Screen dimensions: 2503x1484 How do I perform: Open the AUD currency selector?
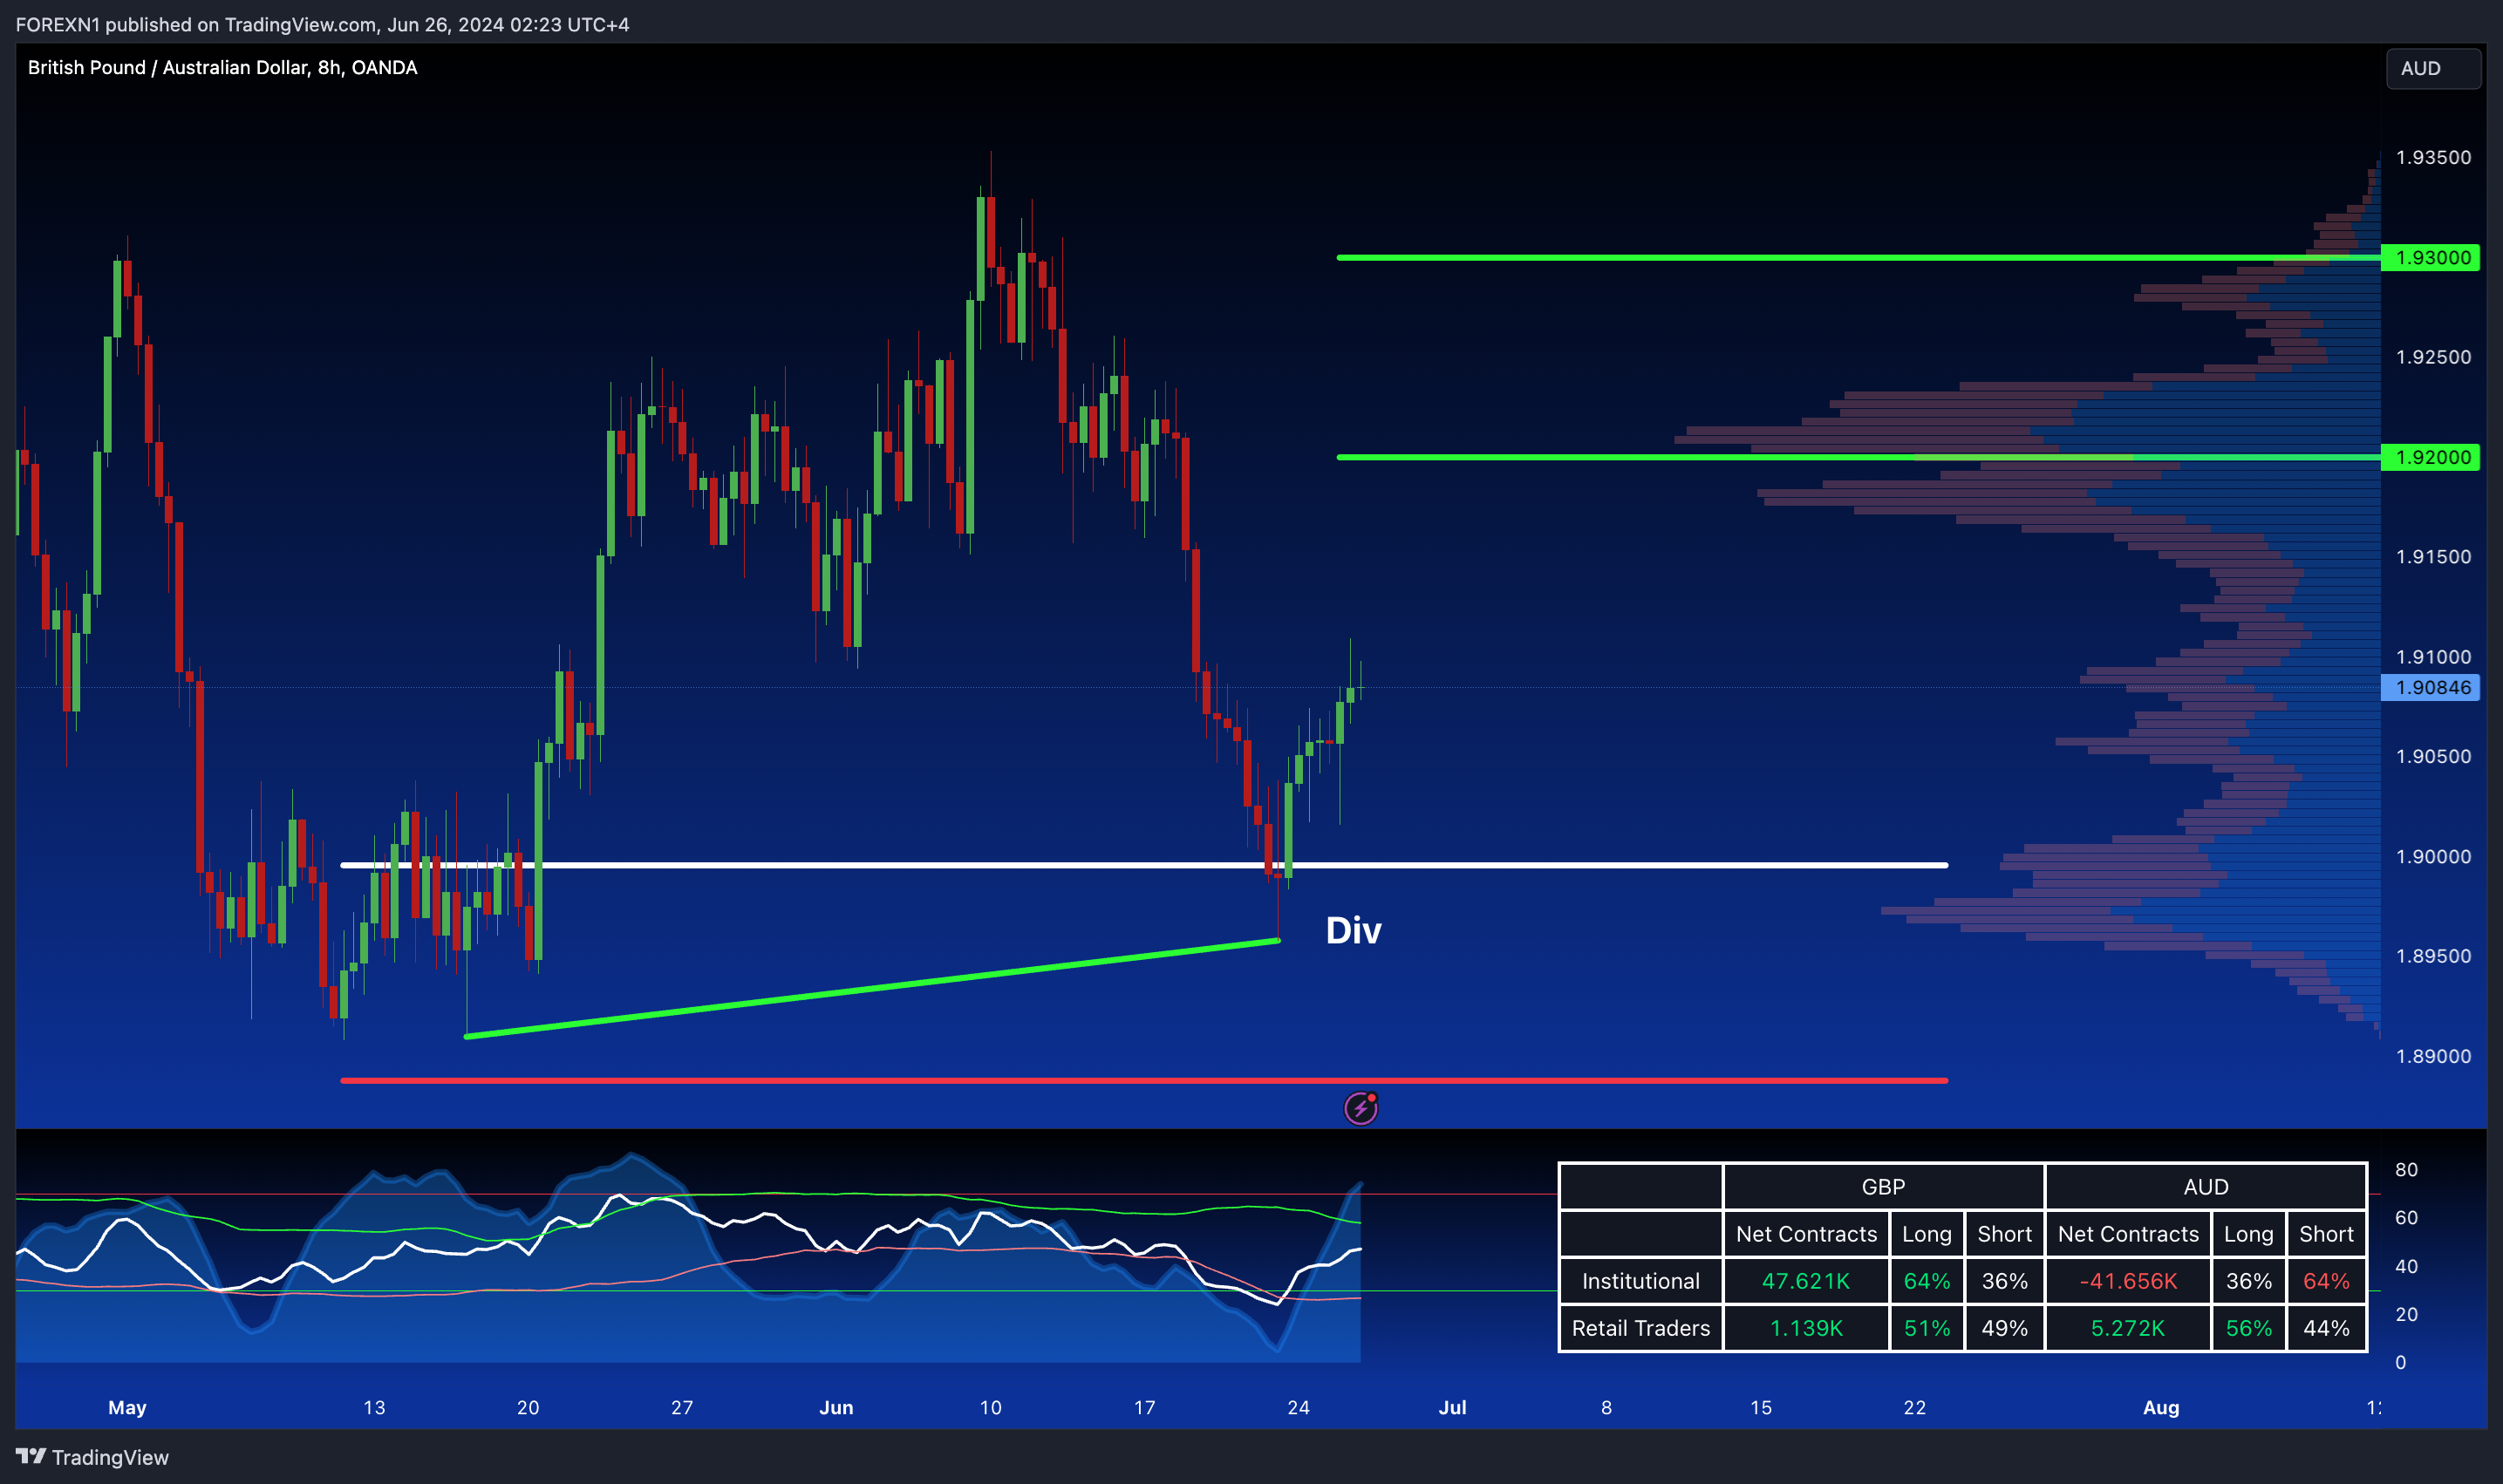click(2433, 68)
